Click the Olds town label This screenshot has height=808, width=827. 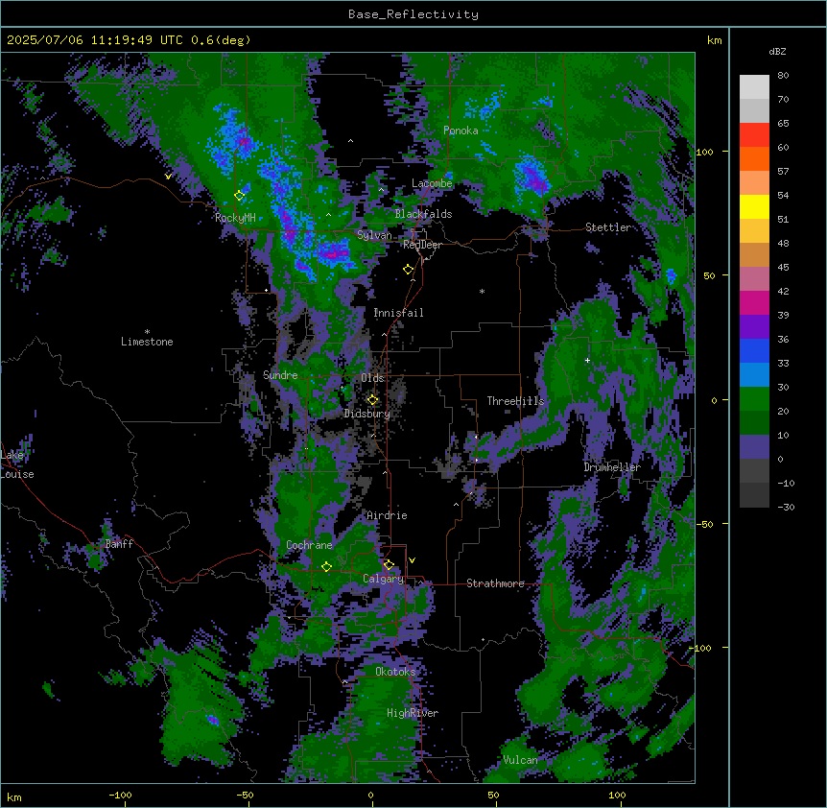372,378
